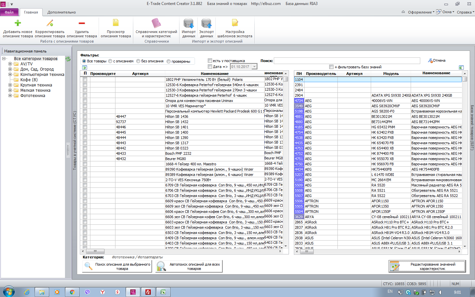Refresh the category tree with green arrows icon
This screenshot has height=297, width=475.
pyautogui.click(x=68, y=59)
